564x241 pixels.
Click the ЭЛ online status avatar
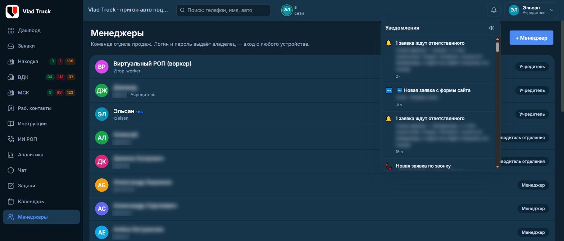287,10
